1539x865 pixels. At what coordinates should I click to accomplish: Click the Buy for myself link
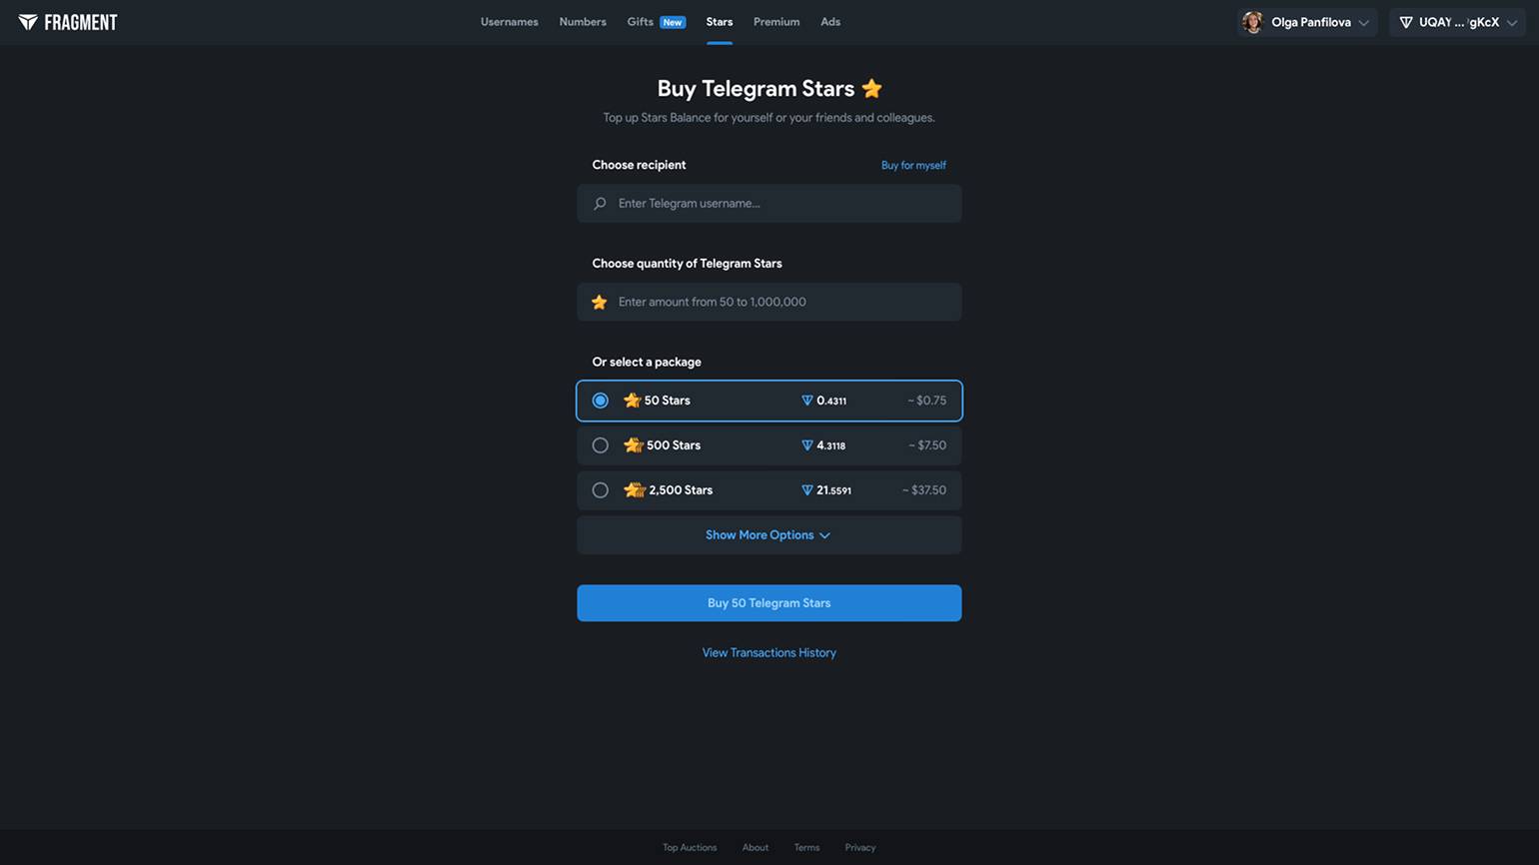(912, 166)
